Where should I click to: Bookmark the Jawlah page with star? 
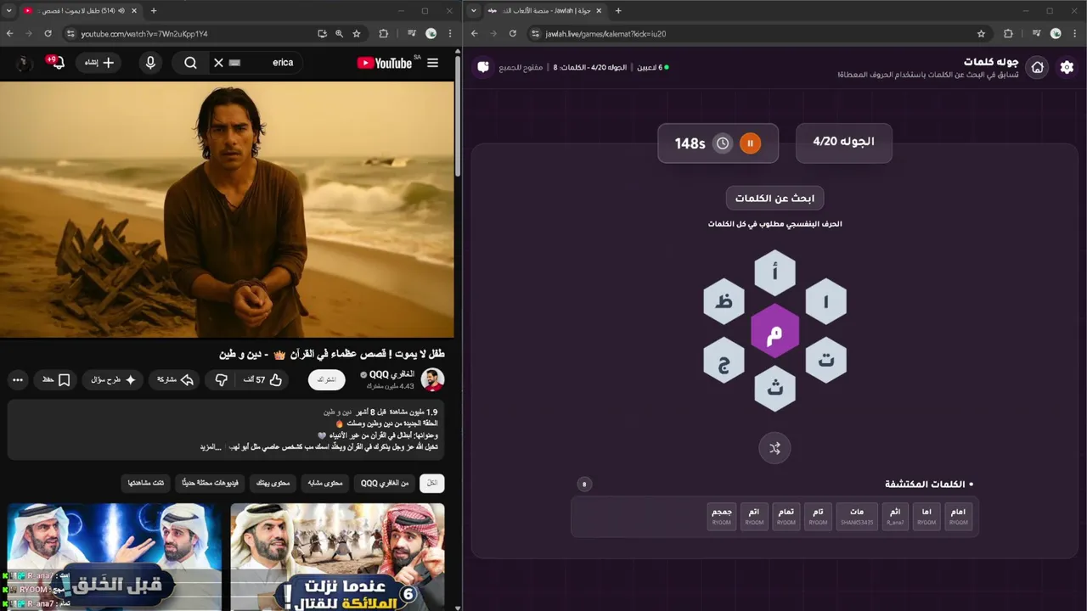[981, 34]
